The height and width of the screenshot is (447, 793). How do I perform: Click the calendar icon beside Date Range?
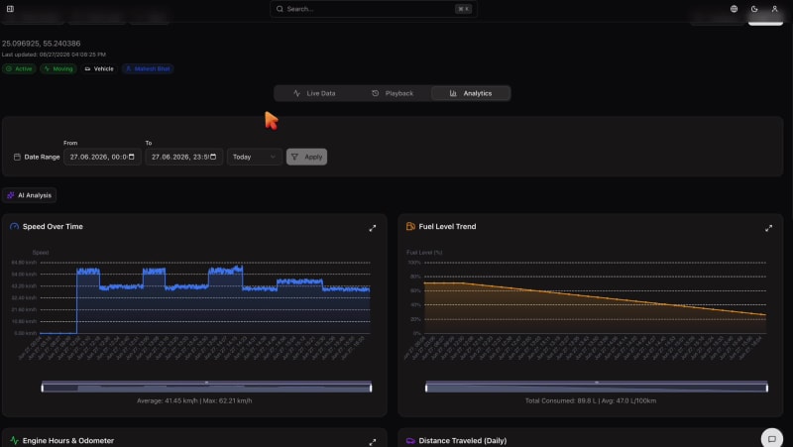click(17, 157)
